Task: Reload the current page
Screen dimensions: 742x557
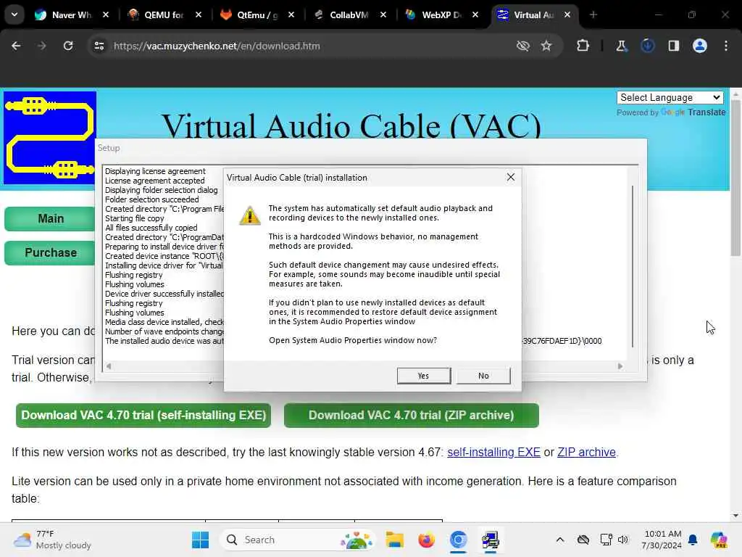Action: pos(68,46)
